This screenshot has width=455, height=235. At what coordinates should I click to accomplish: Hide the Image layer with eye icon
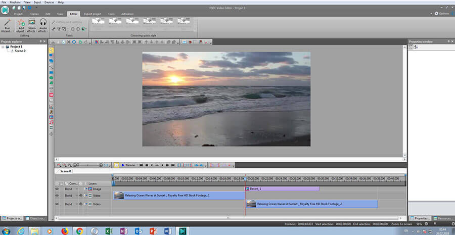57,189
